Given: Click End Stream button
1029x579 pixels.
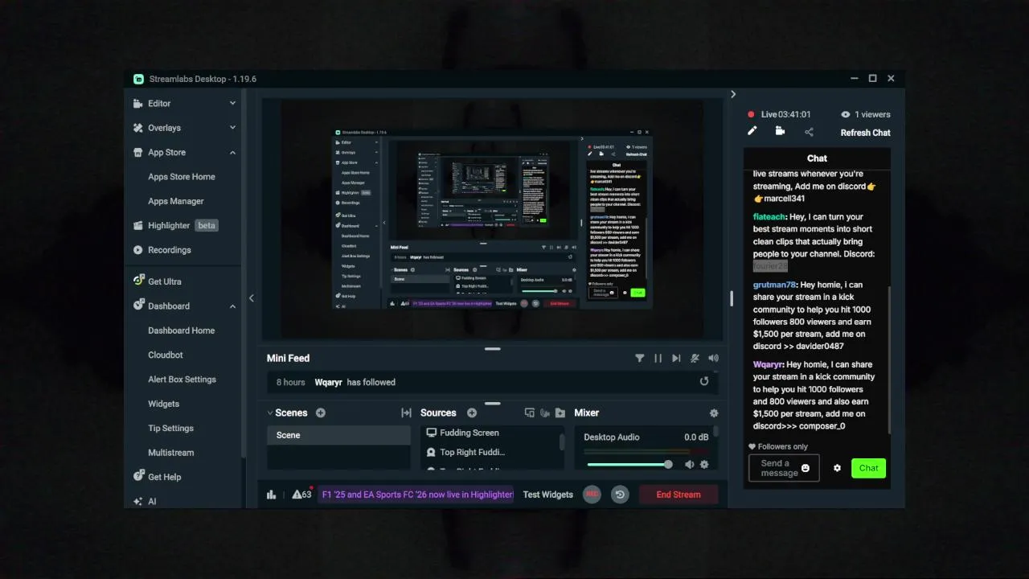Looking at the screenshot, I should click(x=678, y=495).
